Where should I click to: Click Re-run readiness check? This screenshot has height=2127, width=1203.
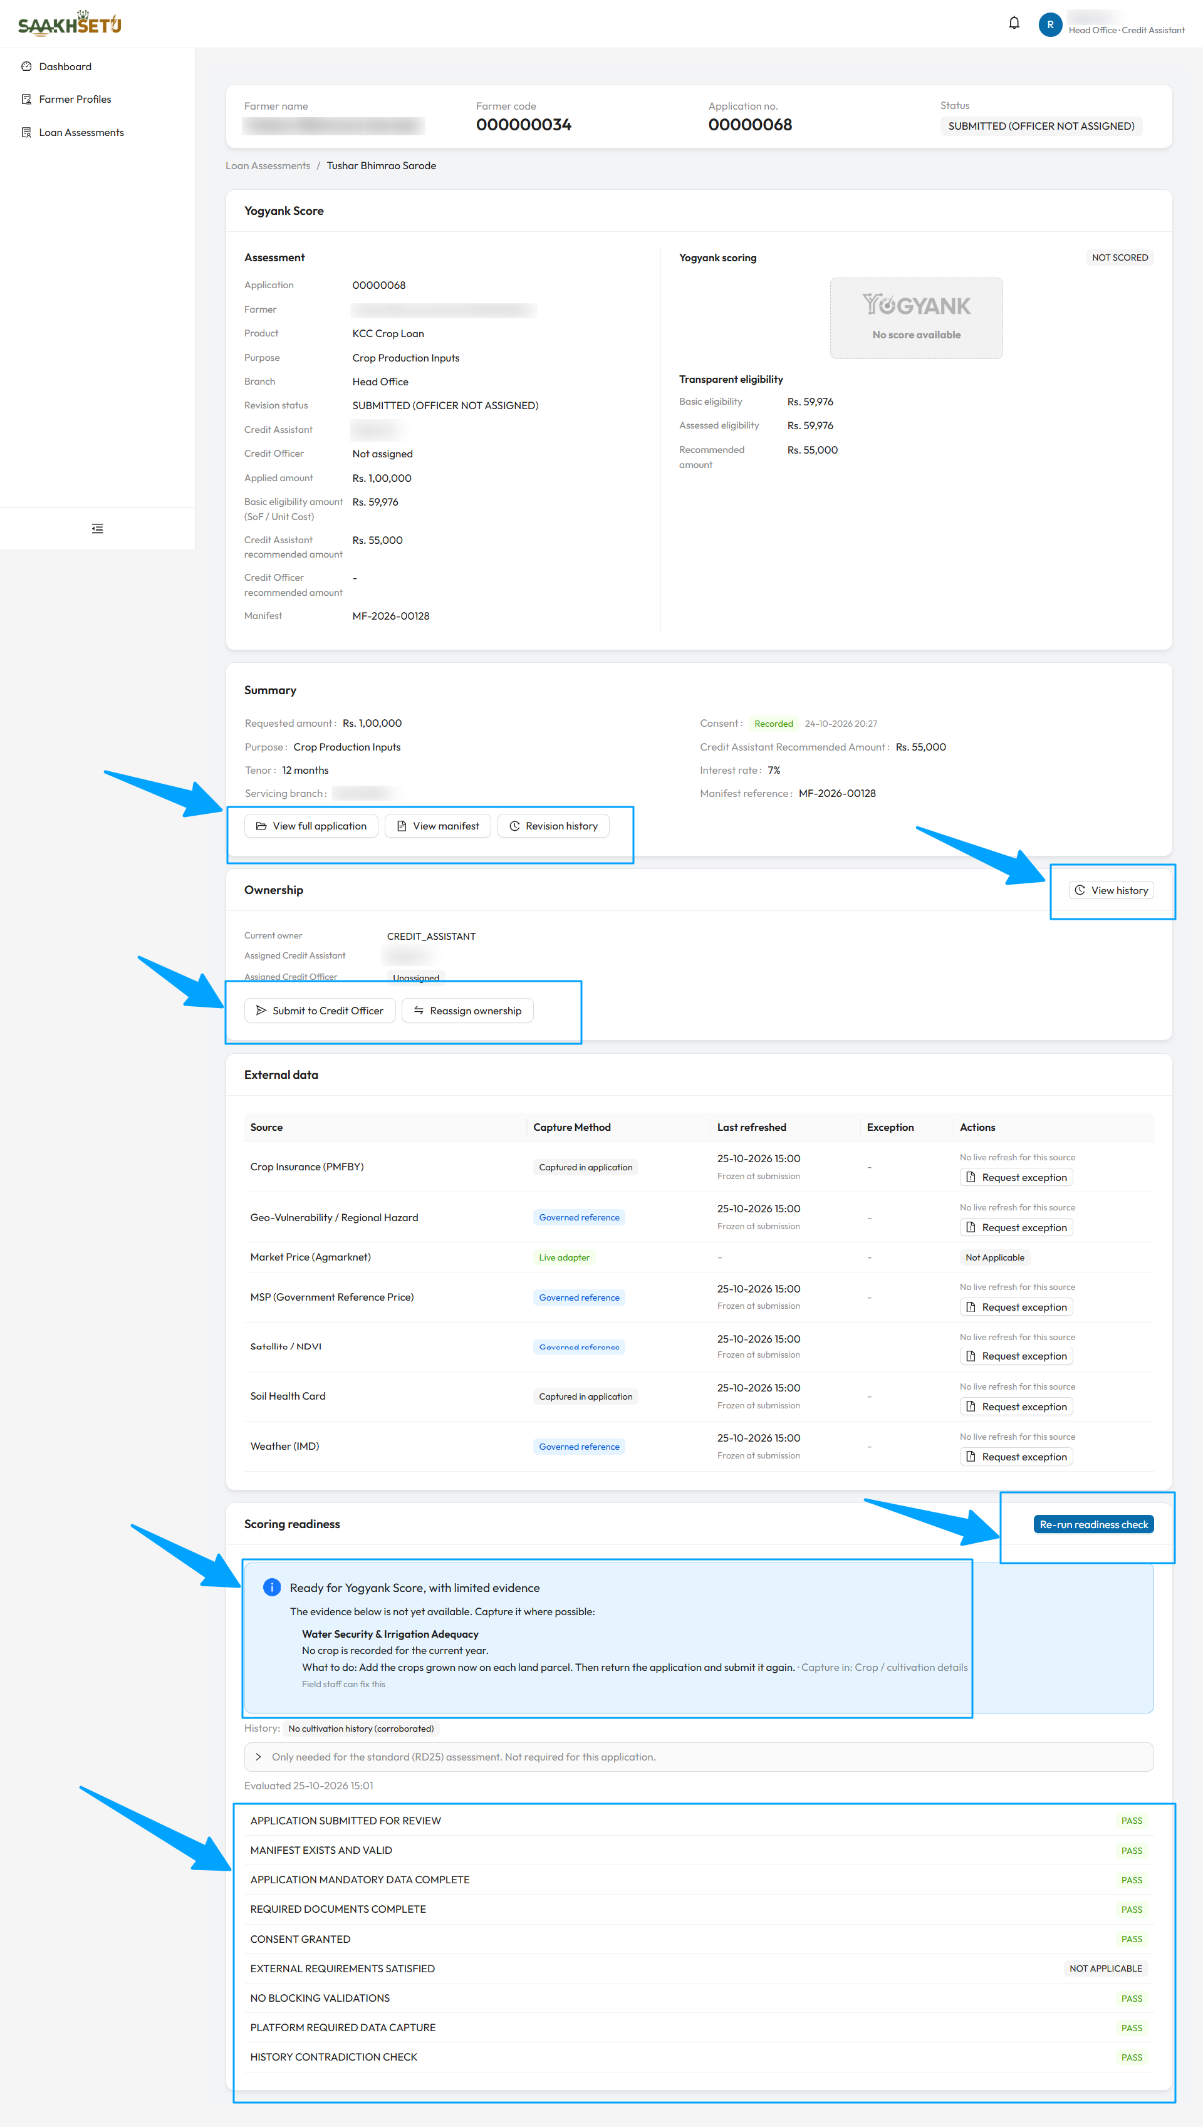1093,1525
